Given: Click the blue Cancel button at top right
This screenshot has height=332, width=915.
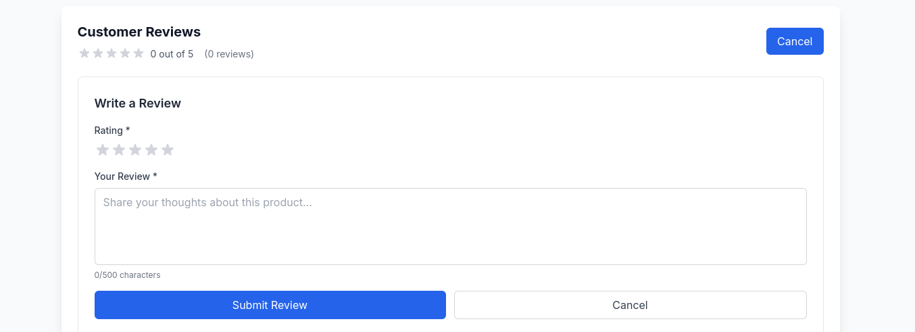Looking at the screenshot, I should pos(795,41).
